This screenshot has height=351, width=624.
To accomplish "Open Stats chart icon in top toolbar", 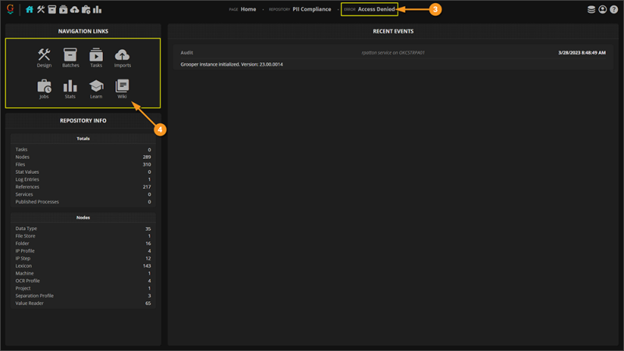I will (x=97, y=9).
